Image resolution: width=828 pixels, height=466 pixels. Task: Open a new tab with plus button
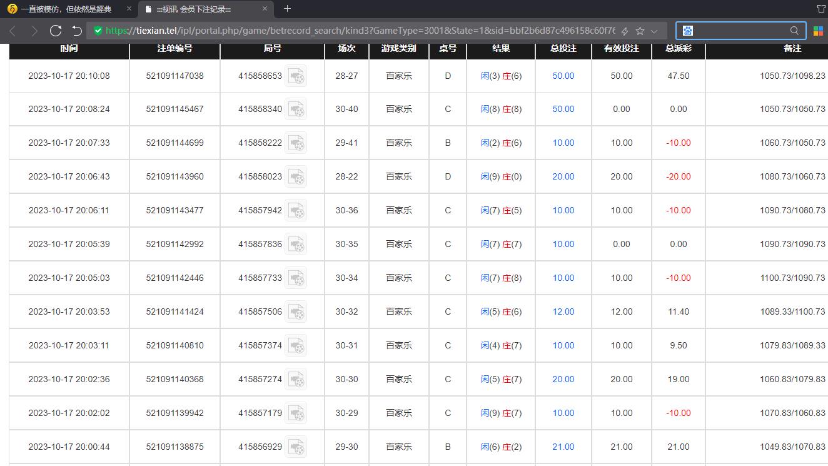287,9
